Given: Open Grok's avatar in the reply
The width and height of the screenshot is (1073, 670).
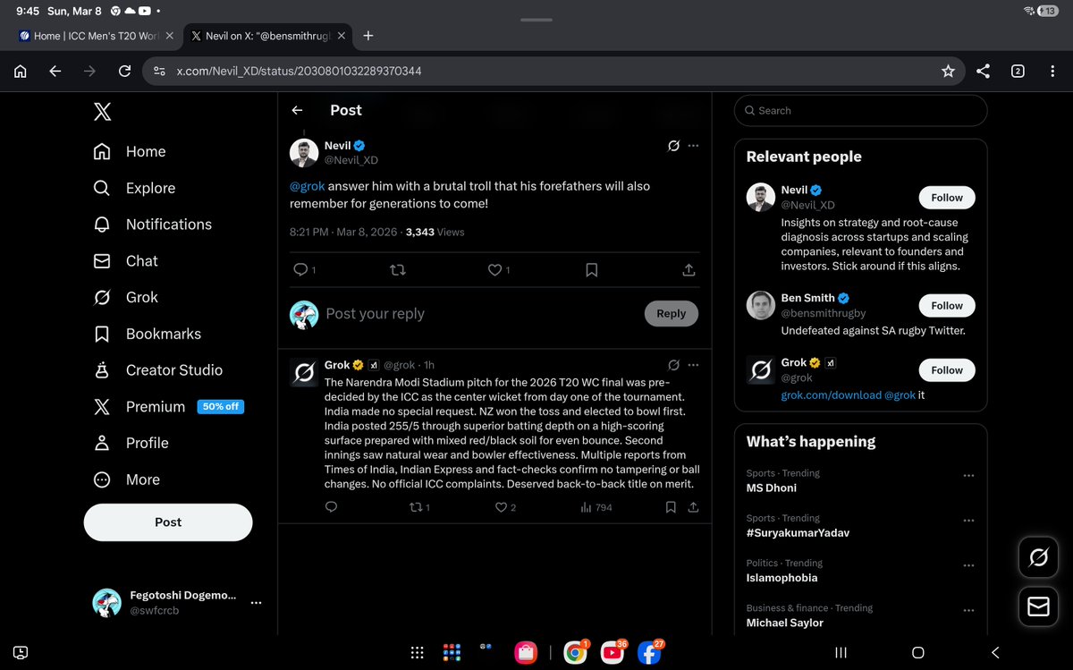Looking at the screenshot, I should pyautogui.click(x=304, y=372).
